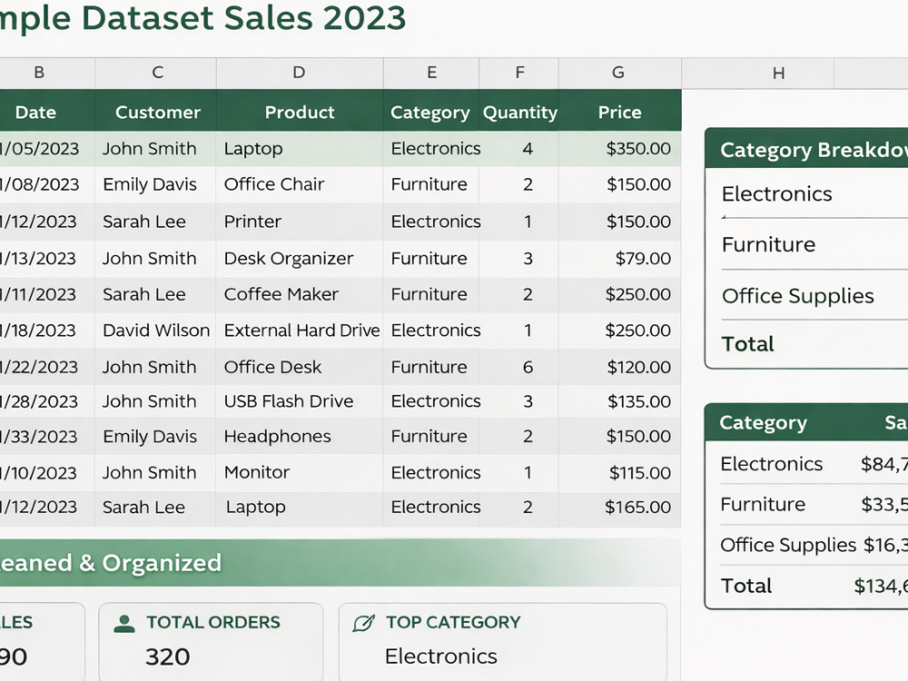
Task: Select column H header
Action: tap(778, 73)
